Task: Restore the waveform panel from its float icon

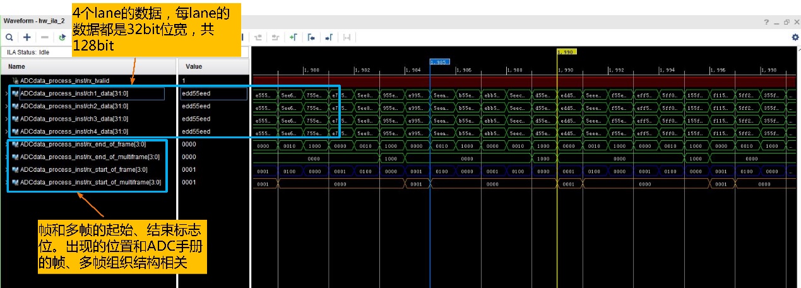Action: pos(786,21)
